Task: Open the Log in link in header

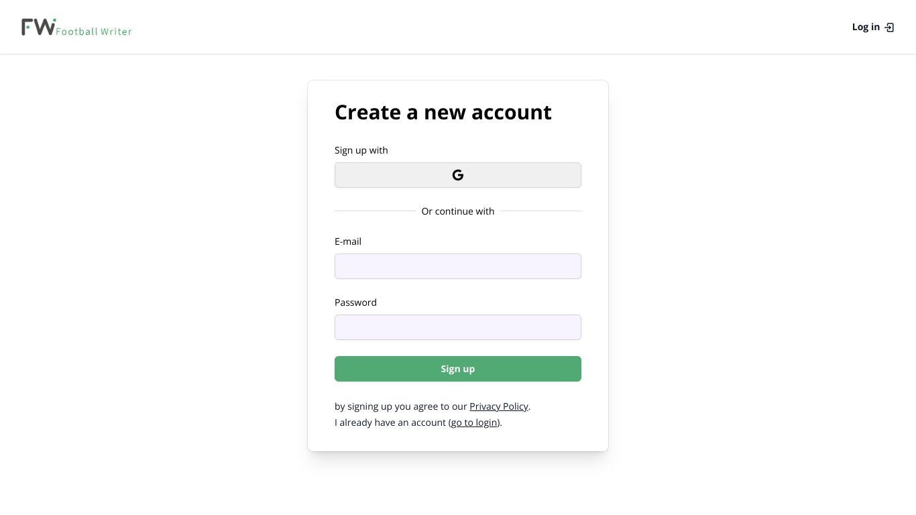Action: pyautogui.click(x=866, y=27)
